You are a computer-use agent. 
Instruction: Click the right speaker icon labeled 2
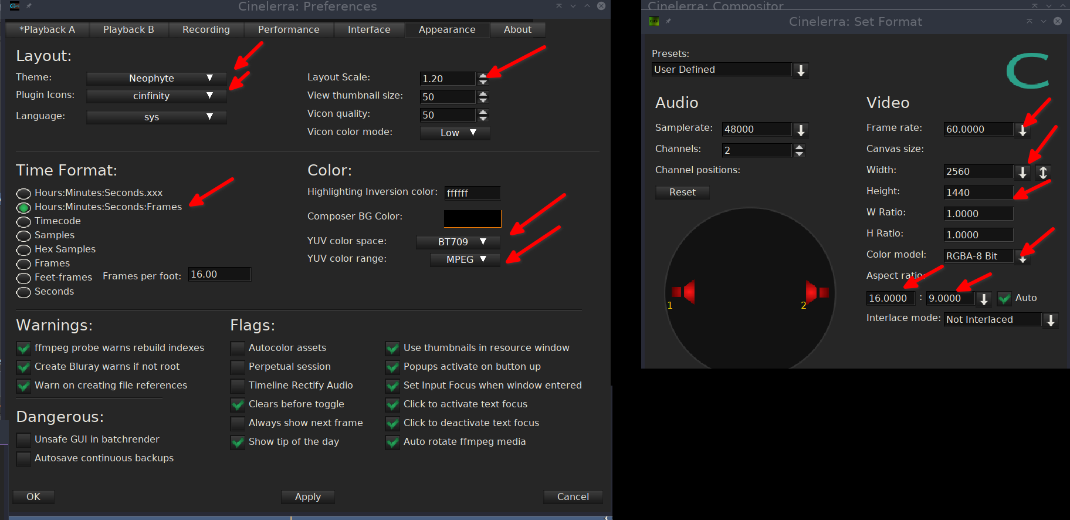click(x=816, y=292)
